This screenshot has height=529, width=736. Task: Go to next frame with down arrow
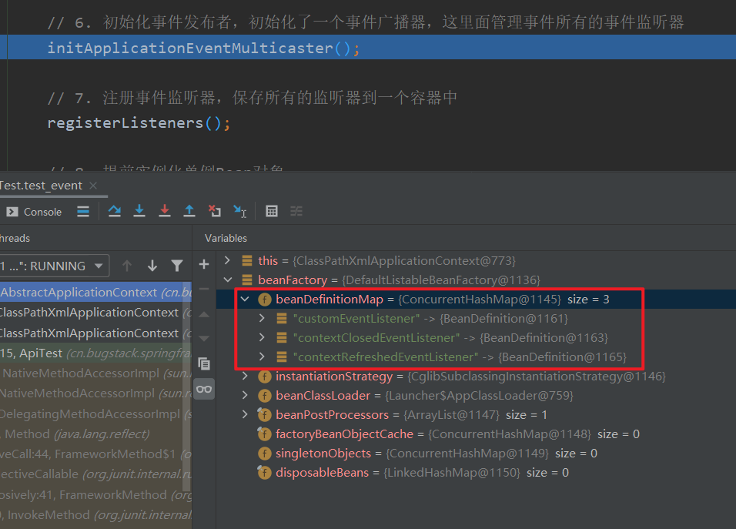click(x=152, y=266)
